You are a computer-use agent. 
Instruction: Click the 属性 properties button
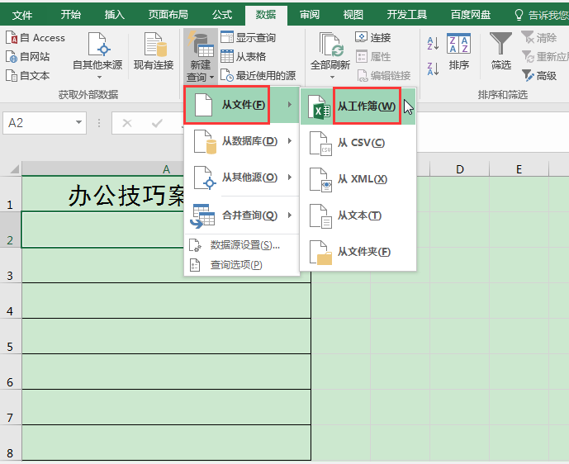[x=372, y=56]
